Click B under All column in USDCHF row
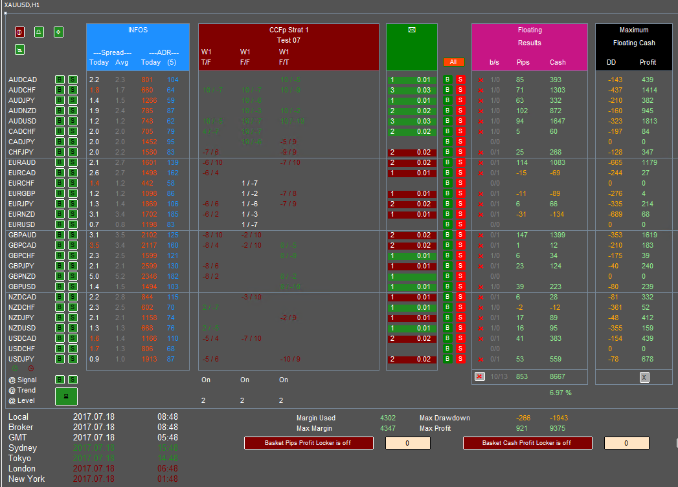This screenshot has height=487, width=678. [x=447, y=349]
